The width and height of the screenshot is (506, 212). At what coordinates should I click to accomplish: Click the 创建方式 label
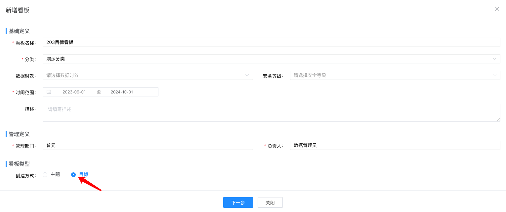click(26, 175)
